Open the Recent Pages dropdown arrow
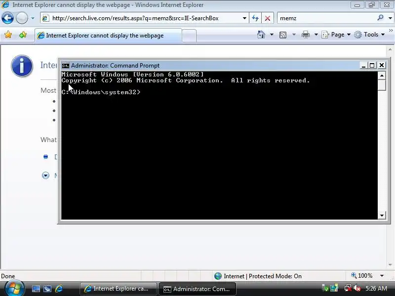This screenshot has height=296, width=395. point(33,18)
